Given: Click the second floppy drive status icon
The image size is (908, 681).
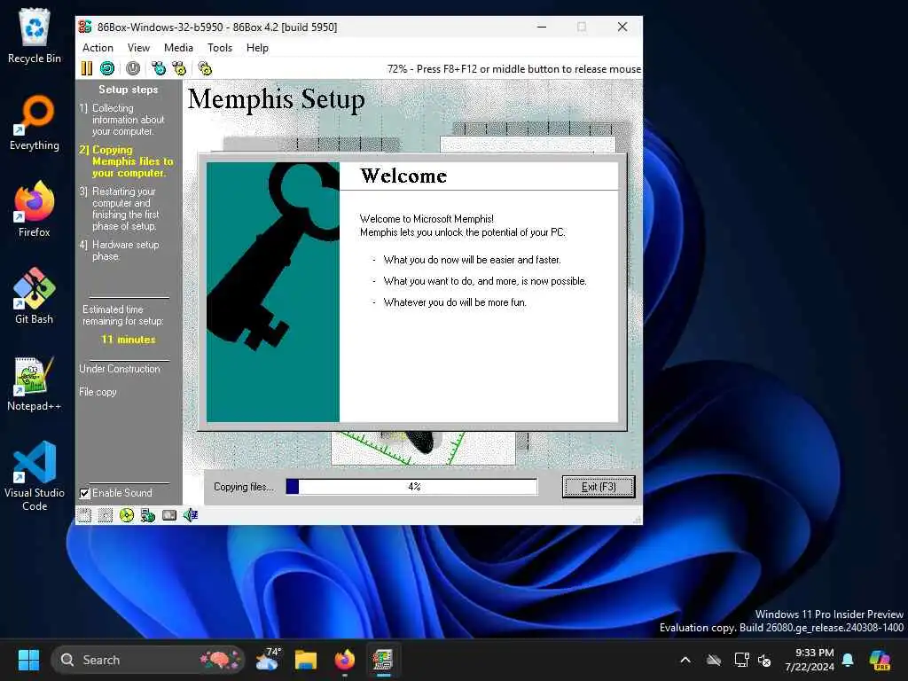Looking at the screenshot, I should [x=106, y=515].
